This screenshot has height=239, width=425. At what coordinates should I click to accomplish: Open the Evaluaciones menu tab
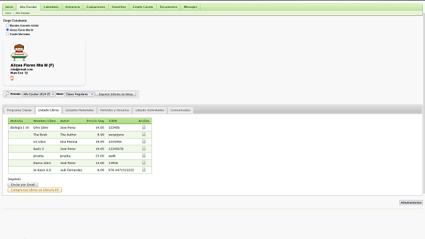[96, 7]
